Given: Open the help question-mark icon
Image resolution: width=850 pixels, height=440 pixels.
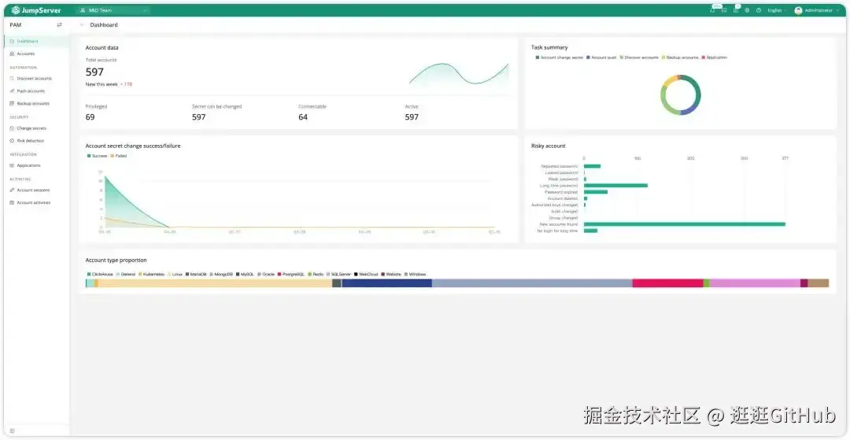Looking at the screenshot, I should [x=759, y=10].
